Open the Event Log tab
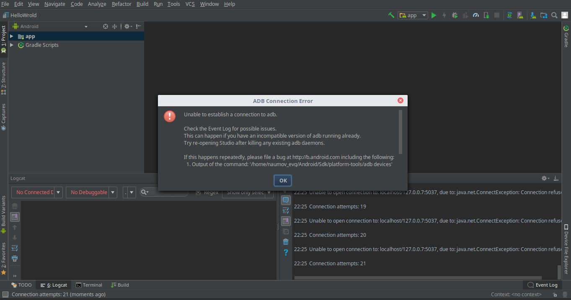 click(543, 285)
